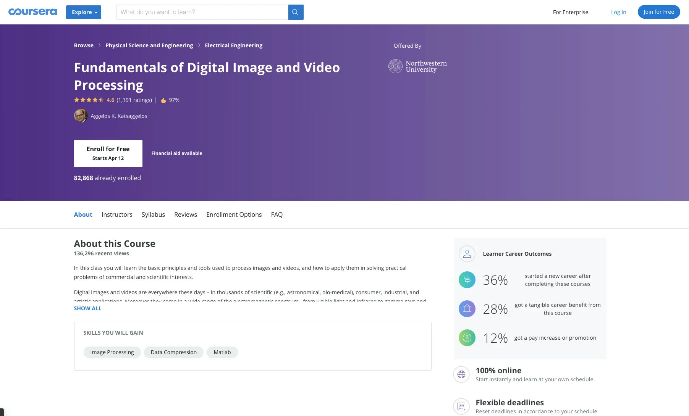Click the Enroll for Free button

point(108,153)
